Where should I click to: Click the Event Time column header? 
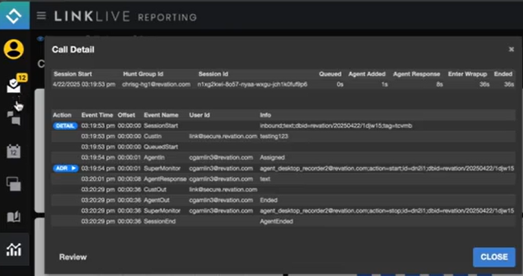pyautogui.click(x=97, y=115)
